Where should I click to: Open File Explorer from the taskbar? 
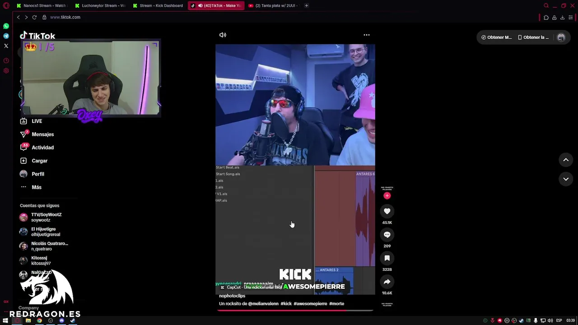tap(28, 320)
